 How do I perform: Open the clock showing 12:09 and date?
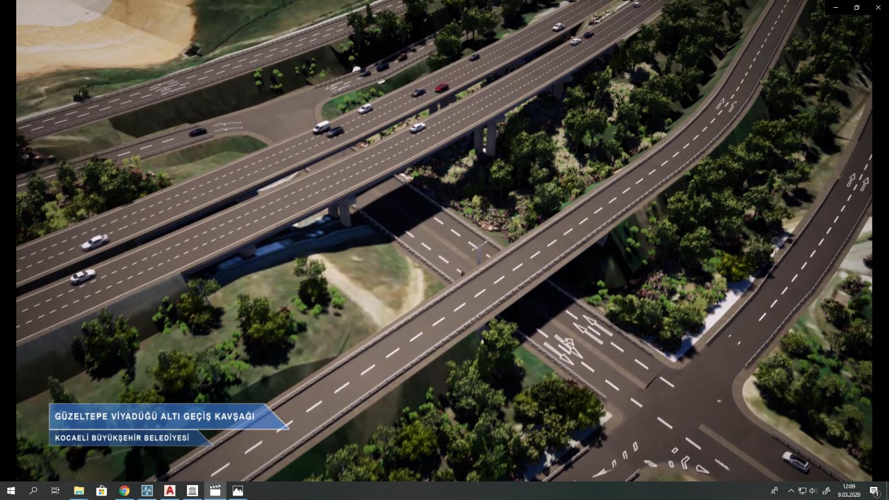pos(849,491)
